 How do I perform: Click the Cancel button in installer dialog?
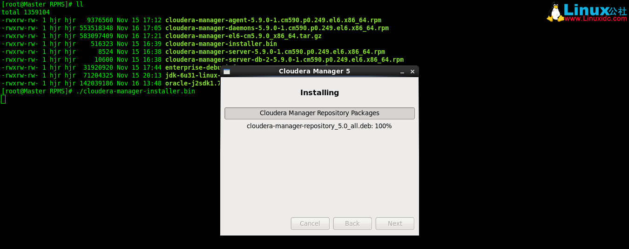[310, 223]
